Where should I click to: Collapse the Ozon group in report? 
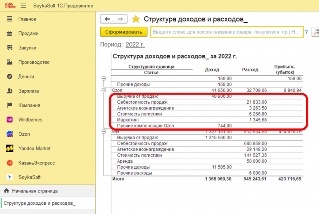(x=104, y=90)
